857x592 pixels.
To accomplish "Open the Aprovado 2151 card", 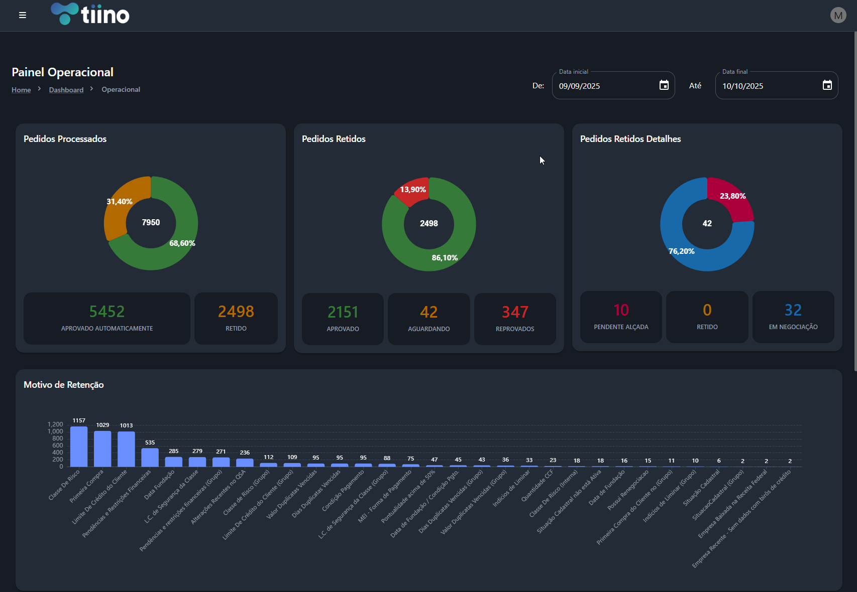I will point(343,319).
